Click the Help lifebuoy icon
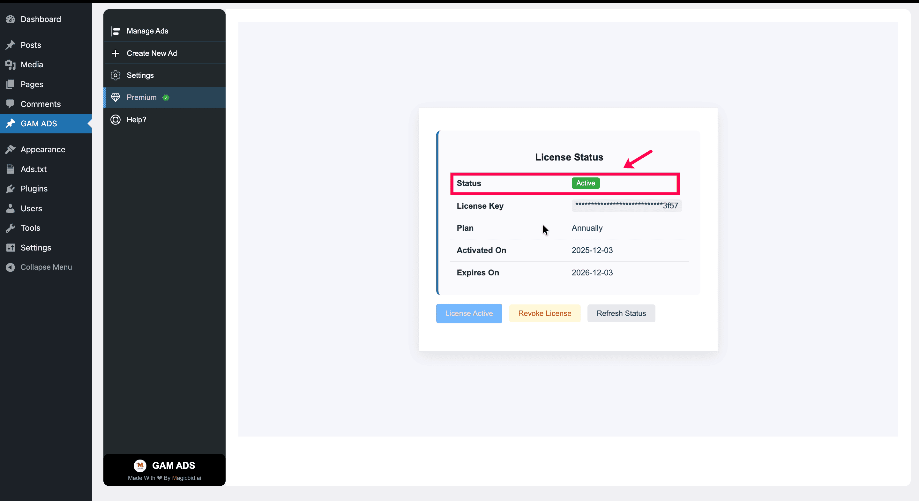The height and width of the screenshot is (501, 919). click(x=115, y=120)
